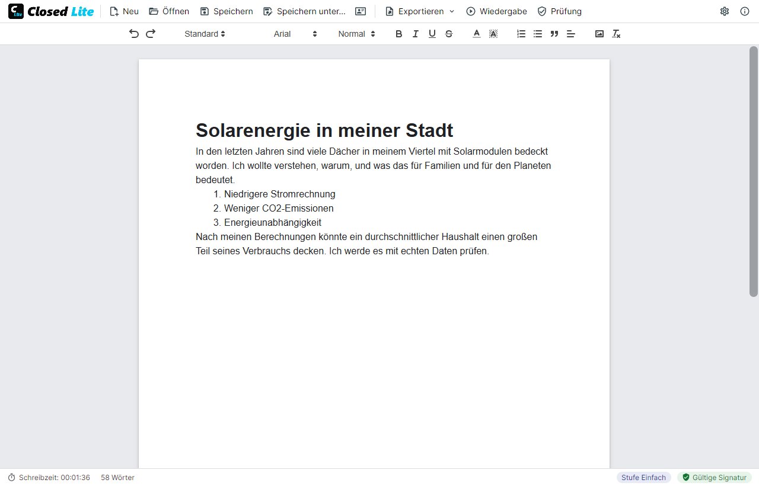Open the Normal font size dropdown

pyautogui.click(x=357, y=34)
